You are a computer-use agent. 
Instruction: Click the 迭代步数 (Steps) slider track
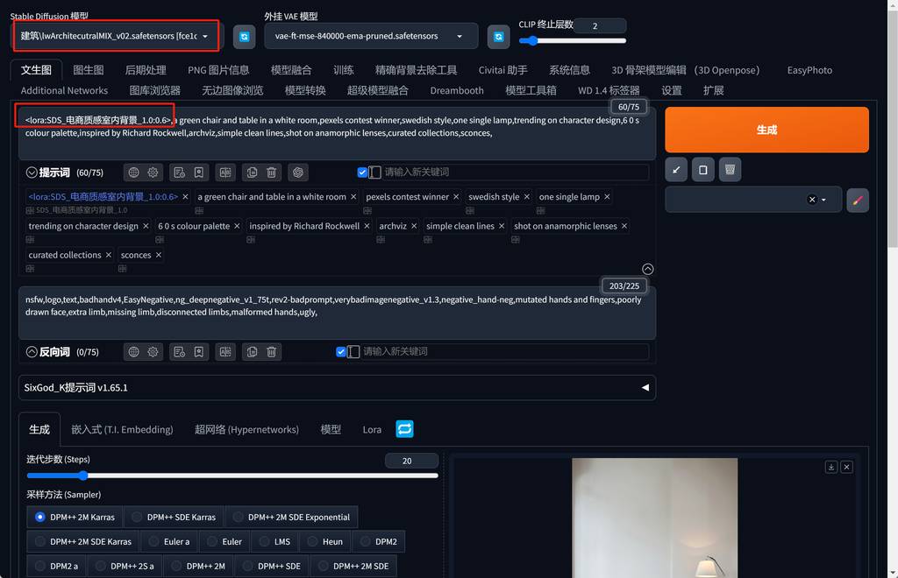tap(232, 476)
